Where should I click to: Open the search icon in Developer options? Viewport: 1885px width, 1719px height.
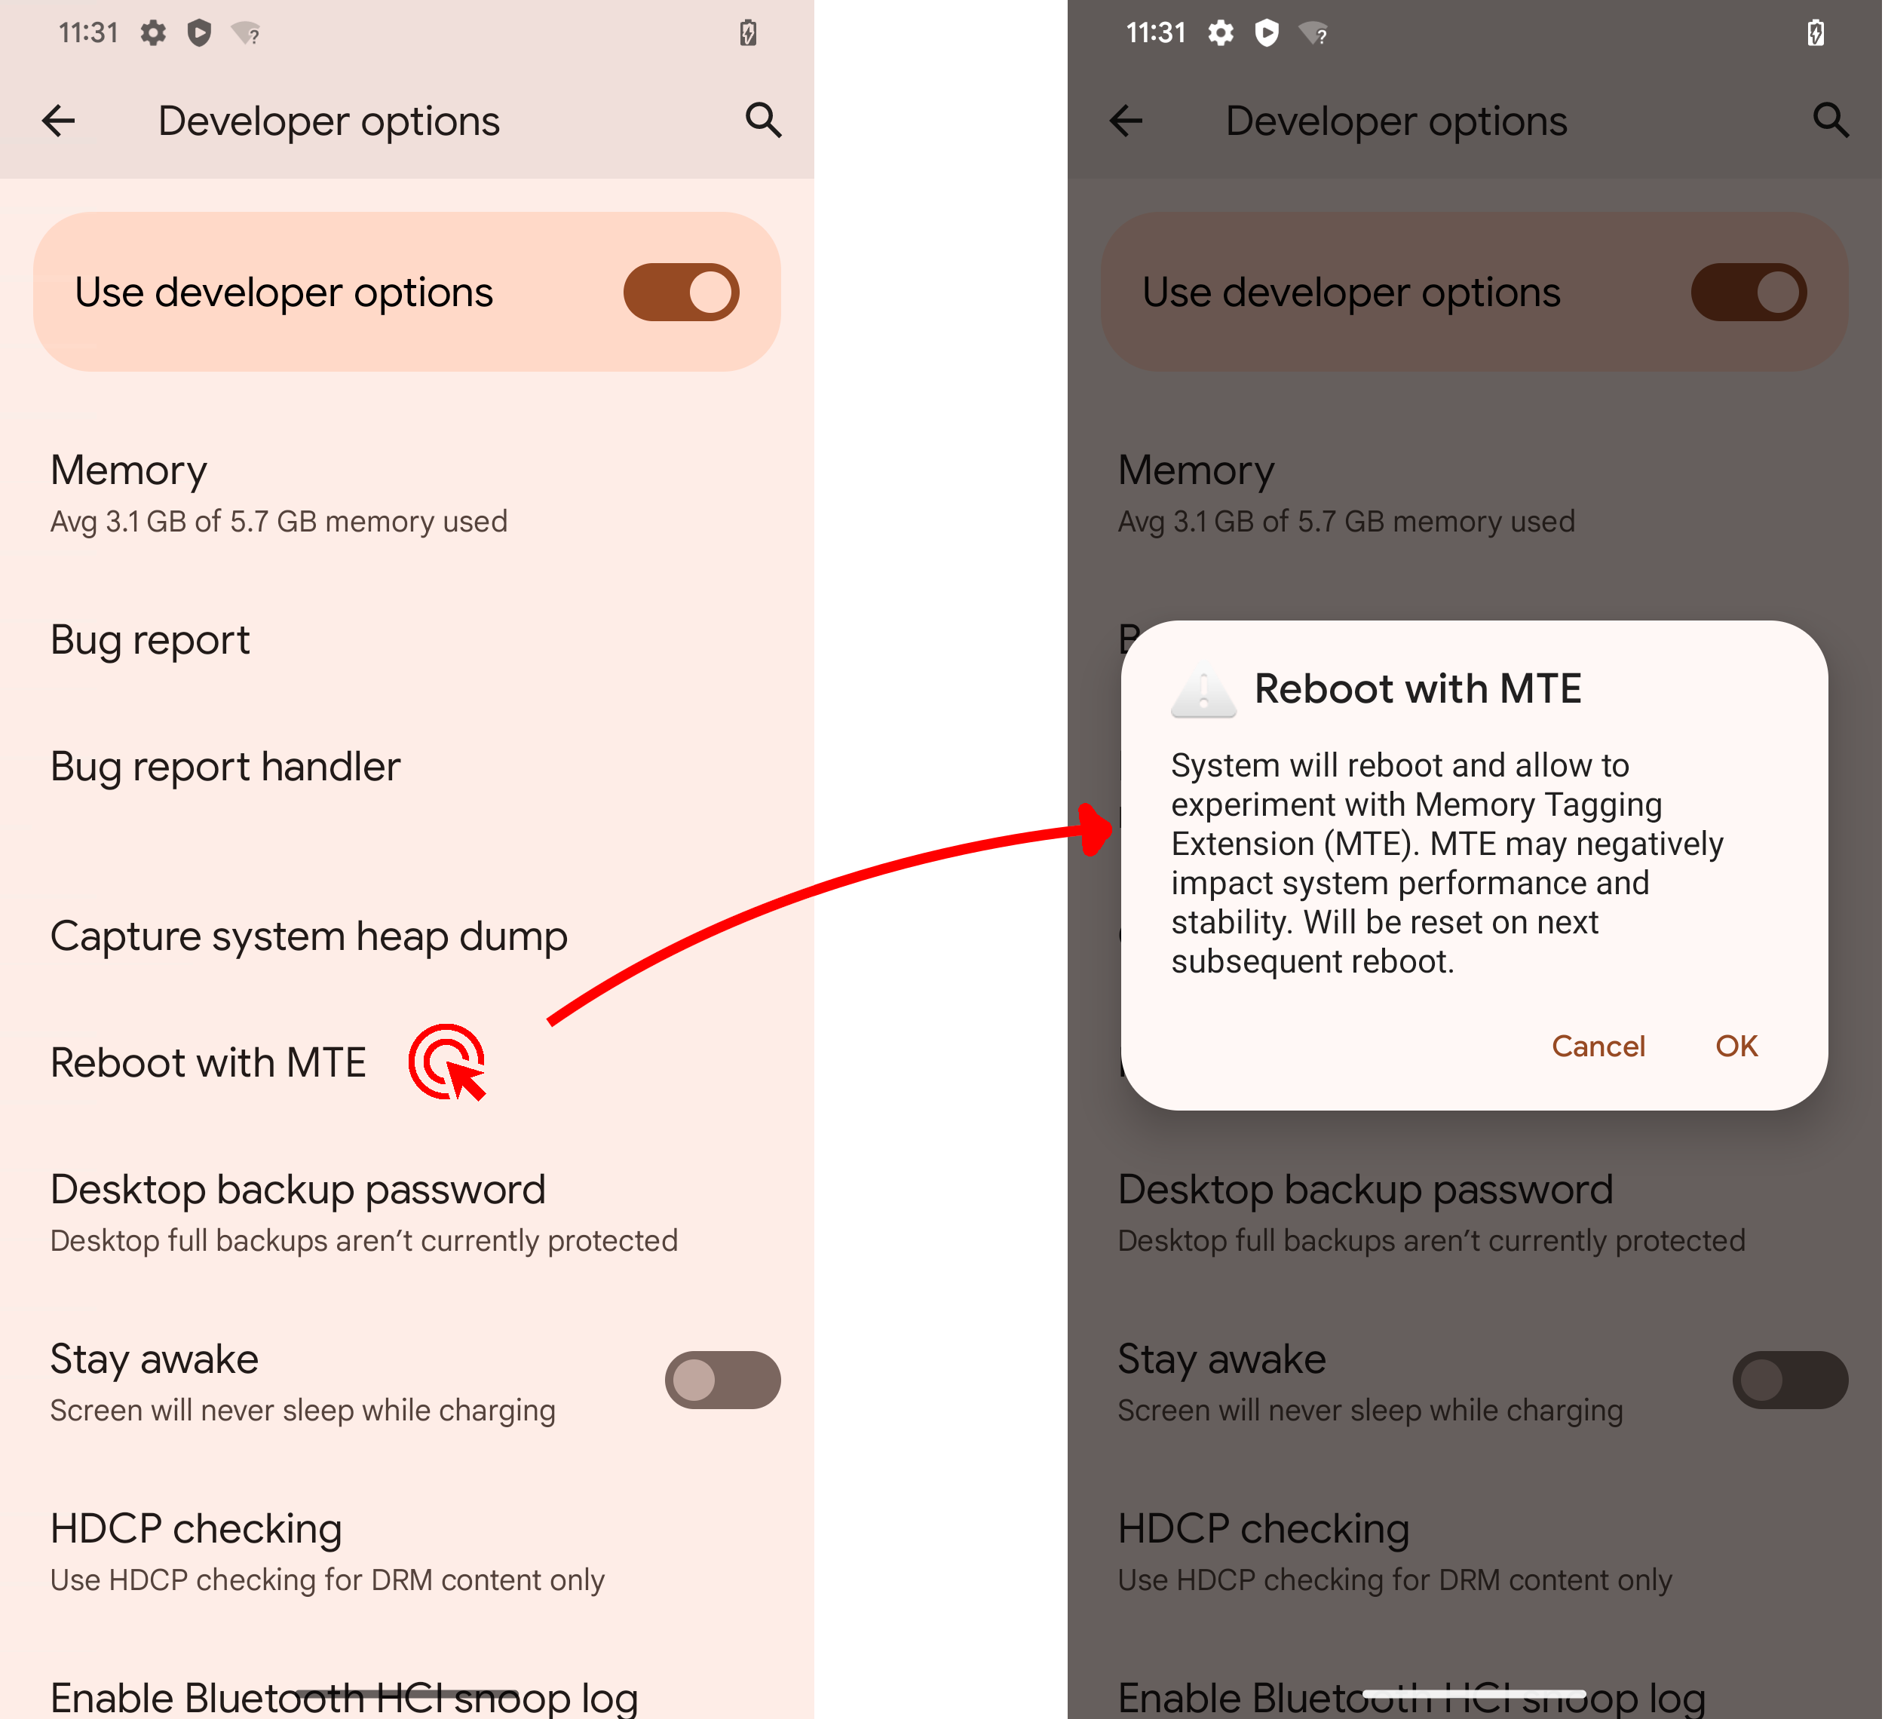(x=759, y=120)
